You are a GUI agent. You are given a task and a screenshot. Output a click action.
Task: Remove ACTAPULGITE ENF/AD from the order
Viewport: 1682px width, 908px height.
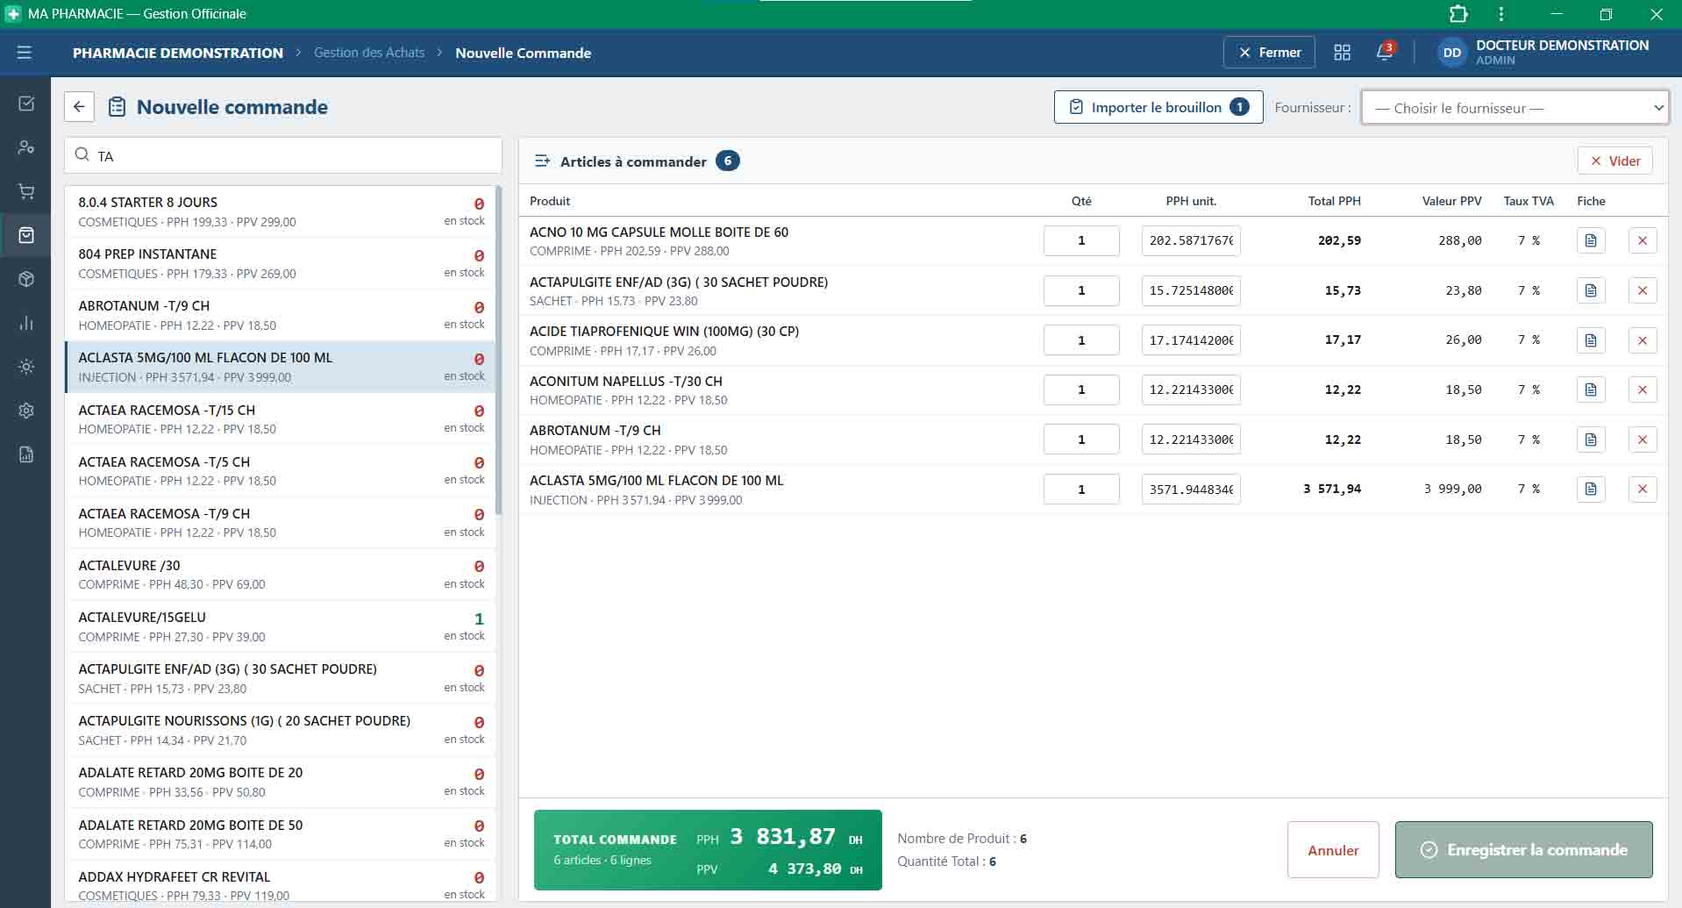click(1643, 290)
